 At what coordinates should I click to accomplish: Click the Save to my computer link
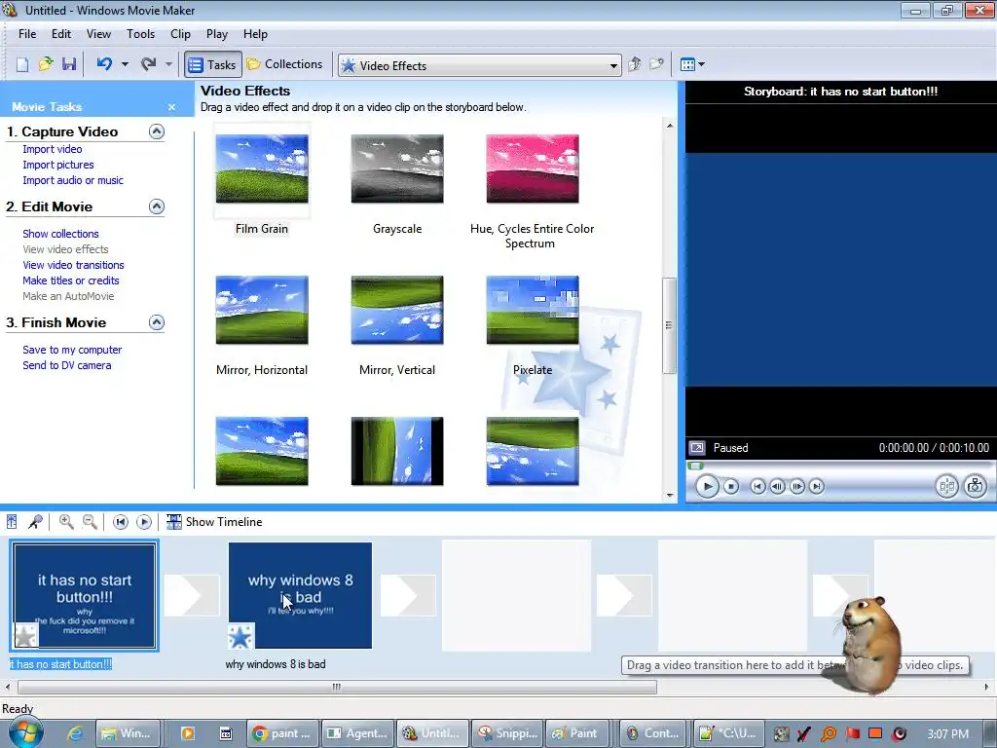(72, 350)
